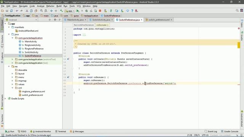Click the Scroll from Source crosshair icon
This screenshot has width=244, height=137.
(50, 20)
